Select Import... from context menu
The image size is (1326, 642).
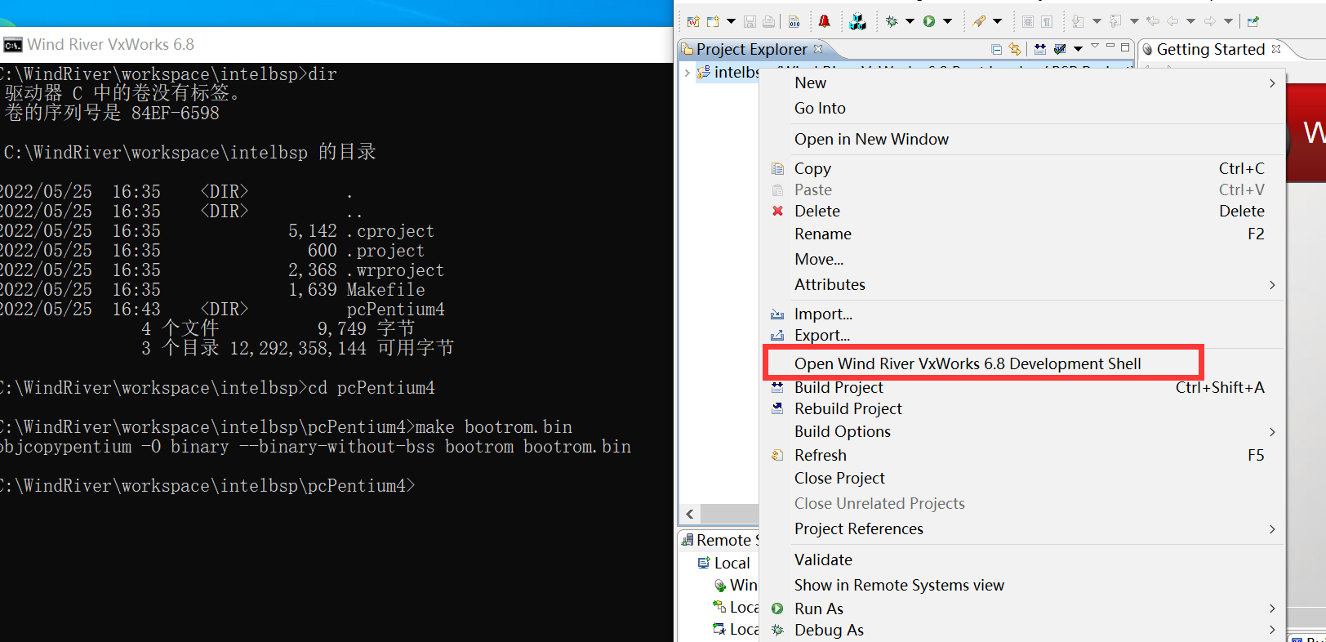pyautogui.click(x=1021, y=314)
